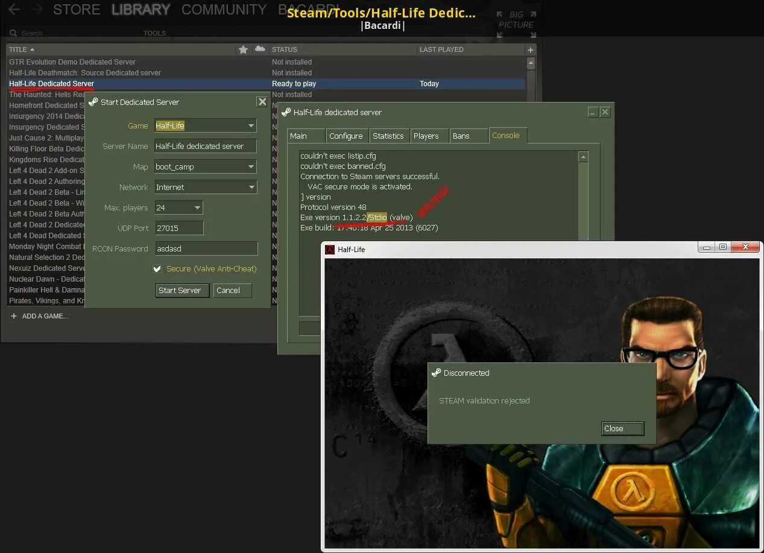This screenshot has height=553, width=764.
Task: Select the Painkiller Hell & Damnation row
Action: click(x=47, y=290)
